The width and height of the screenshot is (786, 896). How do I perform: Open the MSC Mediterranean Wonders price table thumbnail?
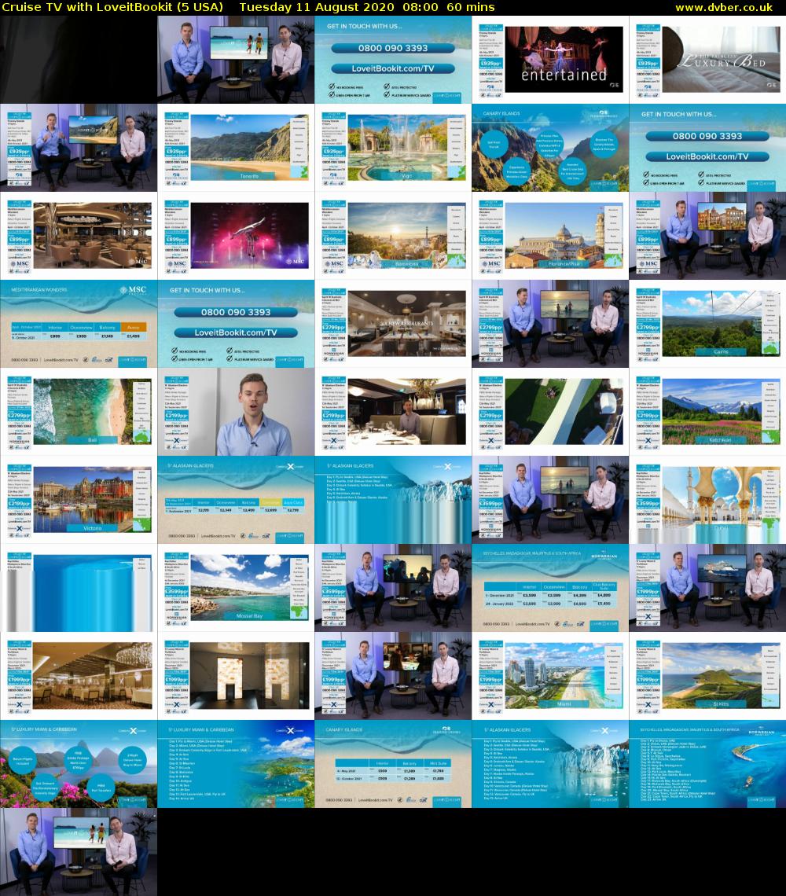[79, 324]
